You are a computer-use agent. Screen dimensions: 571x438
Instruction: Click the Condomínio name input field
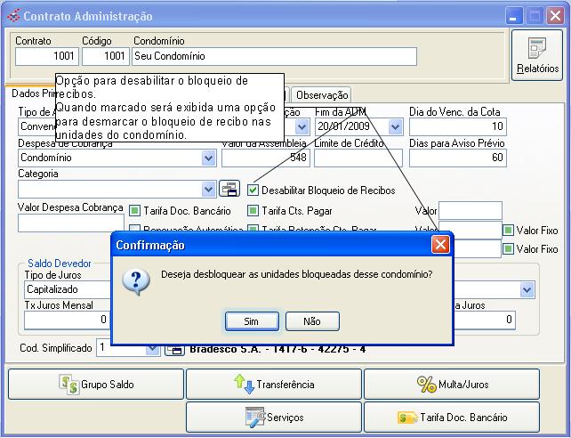point(274,56)
